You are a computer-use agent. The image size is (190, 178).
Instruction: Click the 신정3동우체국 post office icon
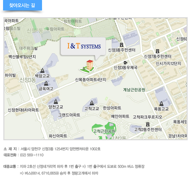(x=125, y=63)
